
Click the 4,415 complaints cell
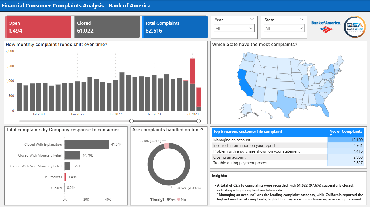346,151
